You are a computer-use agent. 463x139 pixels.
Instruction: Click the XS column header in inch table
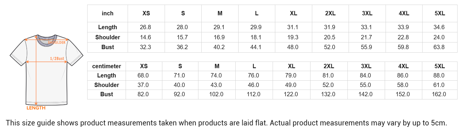pos(146,13)
